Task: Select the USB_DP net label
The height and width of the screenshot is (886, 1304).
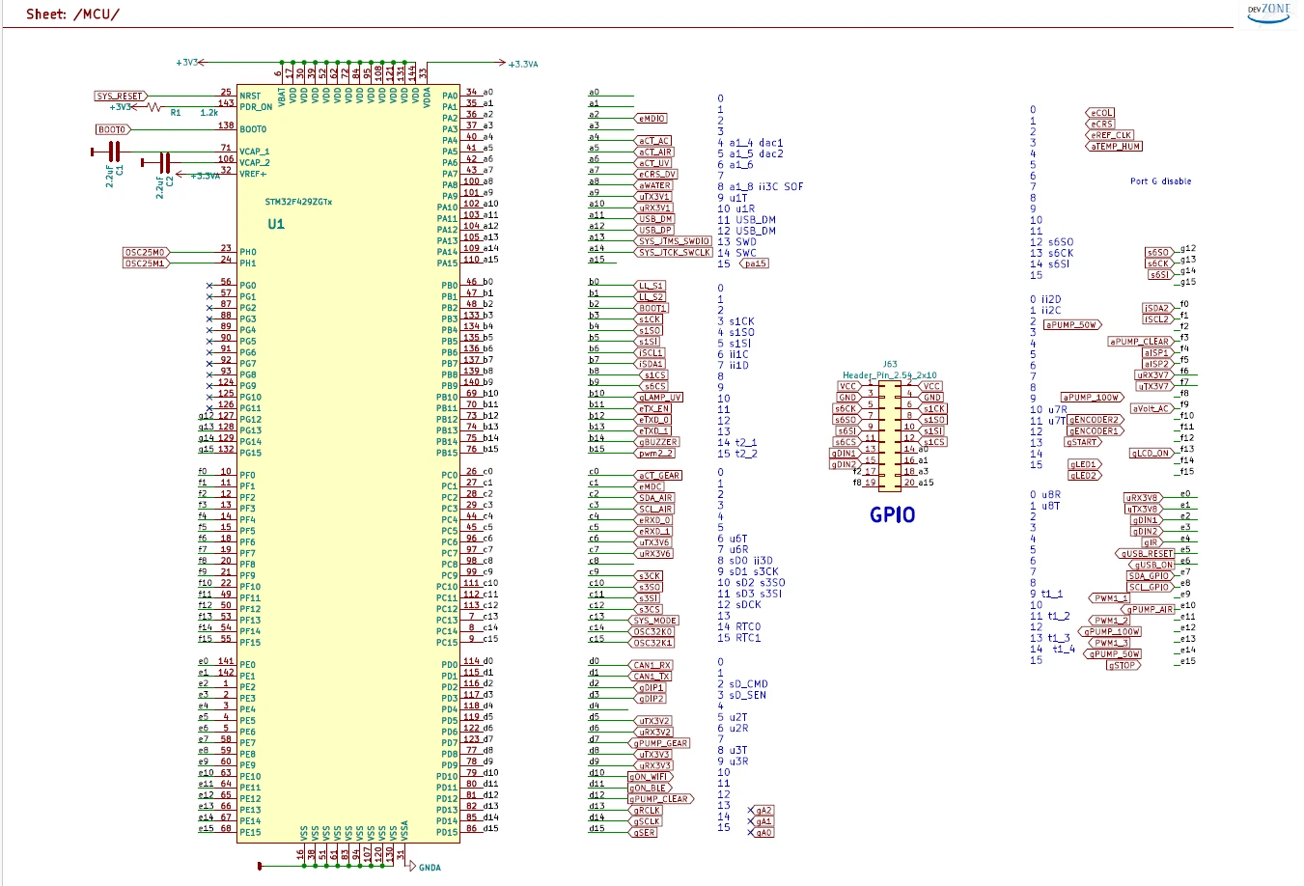Action: point(654,230)
